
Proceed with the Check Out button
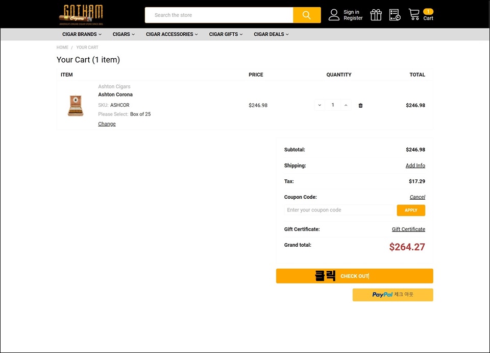[x=354, y=276]
